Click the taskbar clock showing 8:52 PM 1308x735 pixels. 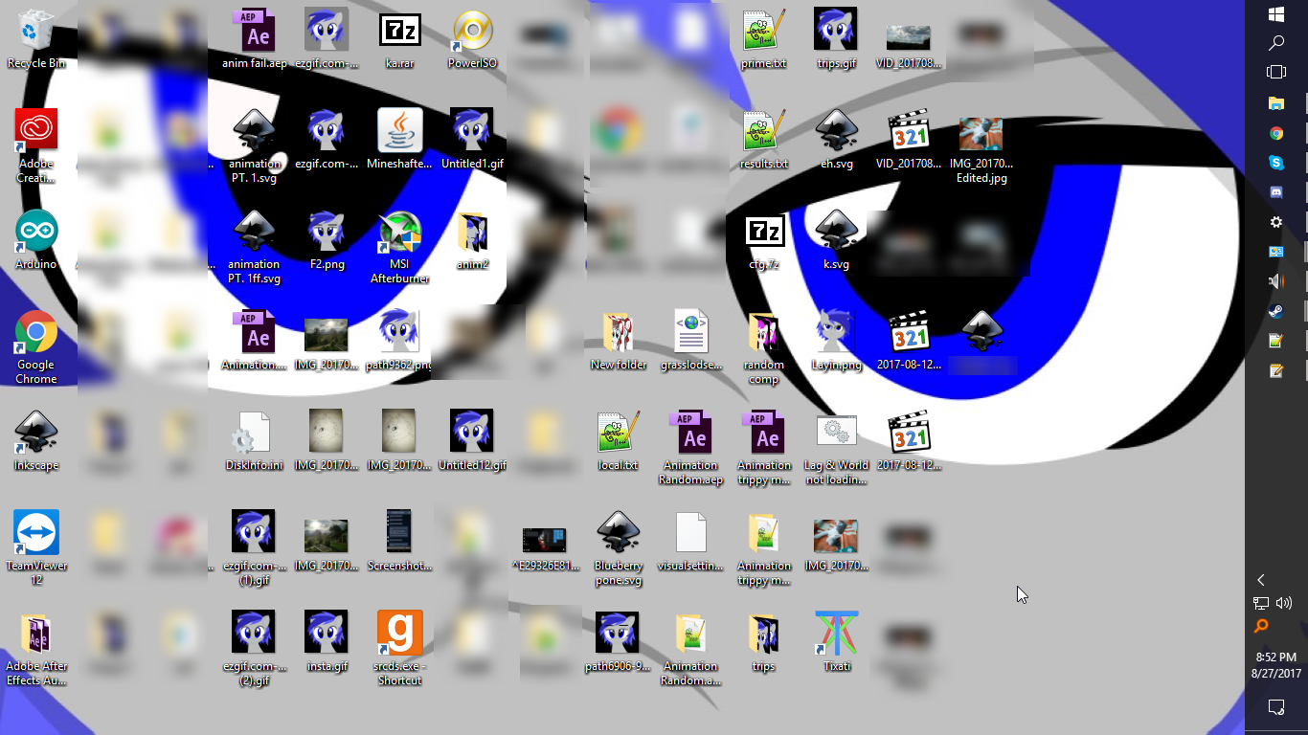tap(1275, 665)
